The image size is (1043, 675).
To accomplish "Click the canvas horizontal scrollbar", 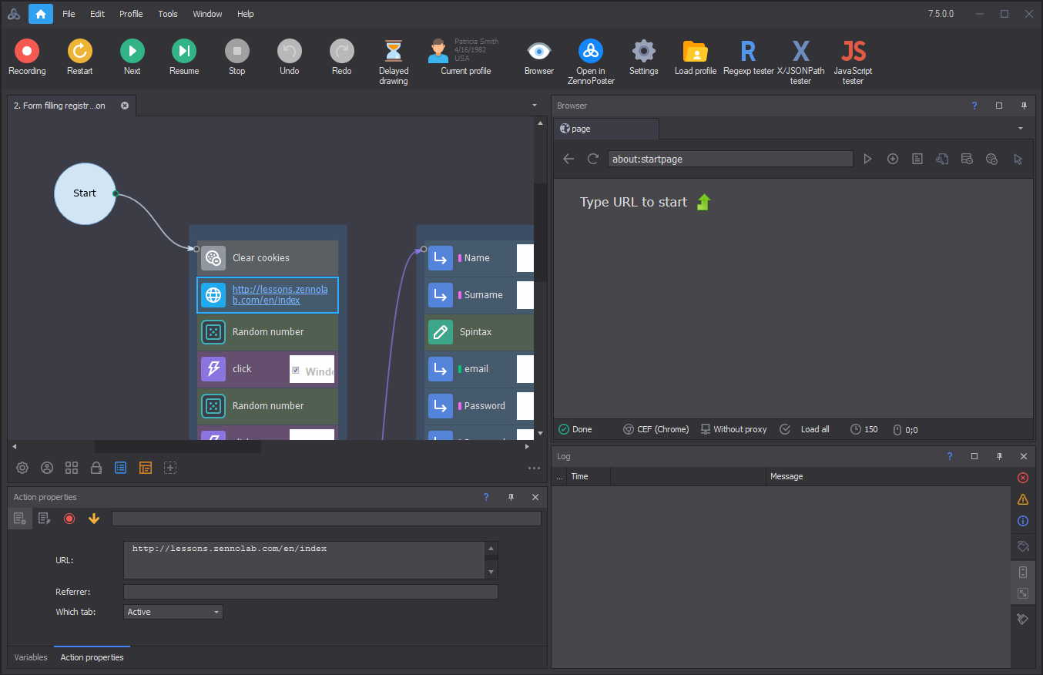I will [177, 446].
